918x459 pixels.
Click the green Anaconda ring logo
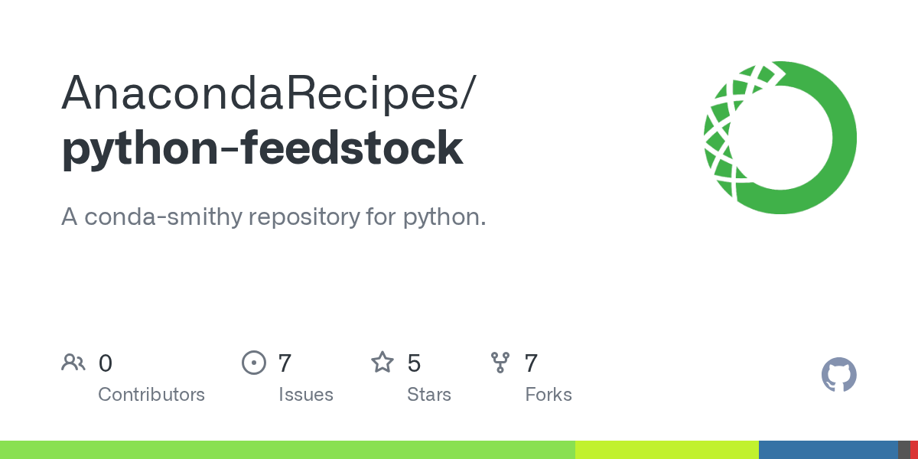point(780,138)
